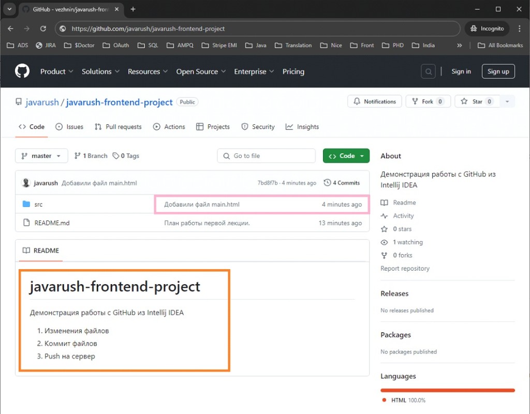Open the Product menu in header

(x=56, y=71)
